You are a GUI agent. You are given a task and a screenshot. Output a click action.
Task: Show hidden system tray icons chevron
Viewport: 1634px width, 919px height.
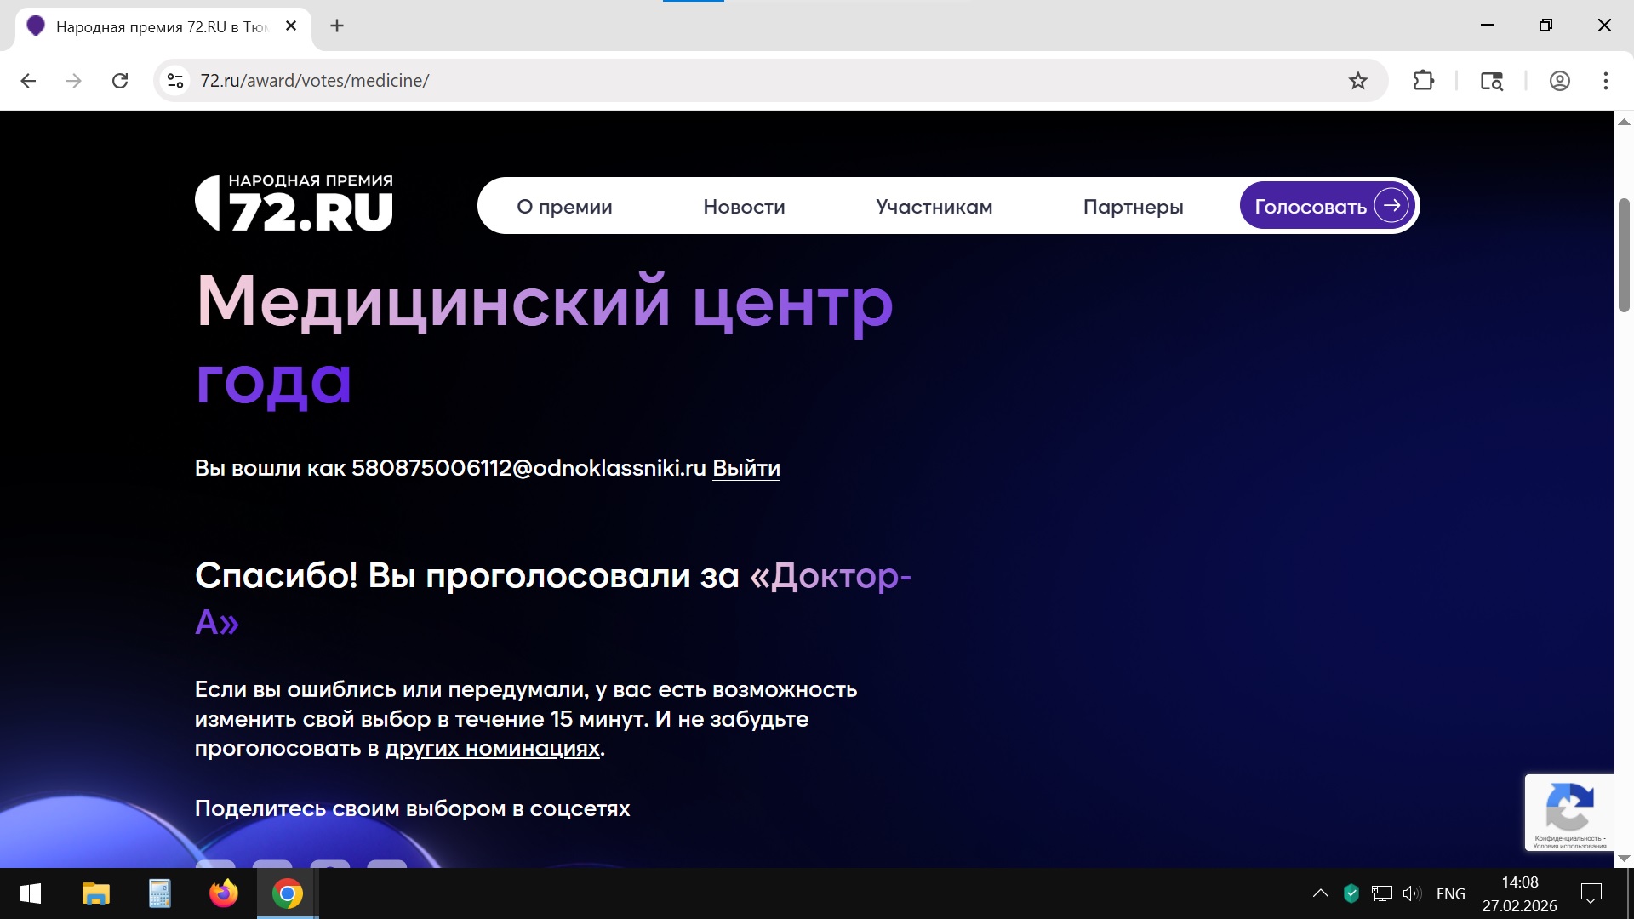tap(1320, 893)
